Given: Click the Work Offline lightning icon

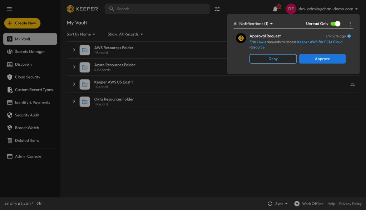Looking at the screenshot, I should (x=297, y=204).
